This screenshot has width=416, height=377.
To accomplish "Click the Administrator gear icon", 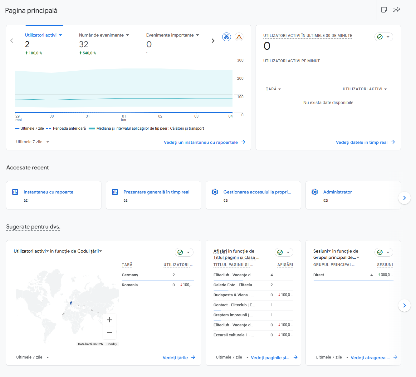I will [x=315, y=192].
